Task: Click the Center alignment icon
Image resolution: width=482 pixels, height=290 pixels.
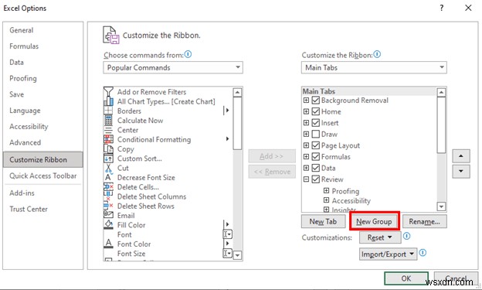Action: pyautogui.click(x=108, y=130)
